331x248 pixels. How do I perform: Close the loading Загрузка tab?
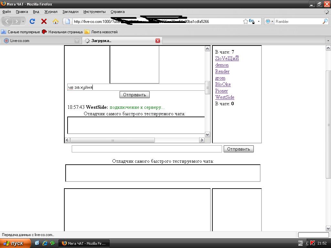pos(158,41)
